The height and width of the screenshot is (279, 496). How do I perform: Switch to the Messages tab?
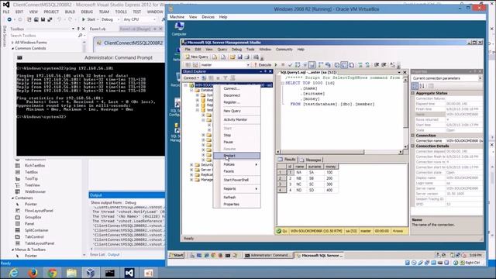click(311, 160)
